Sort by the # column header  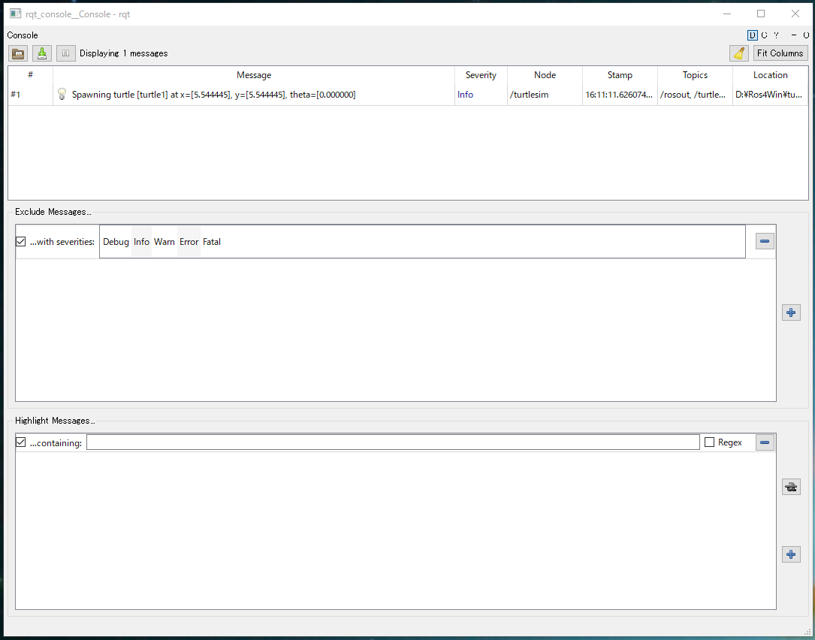[31, 75]
